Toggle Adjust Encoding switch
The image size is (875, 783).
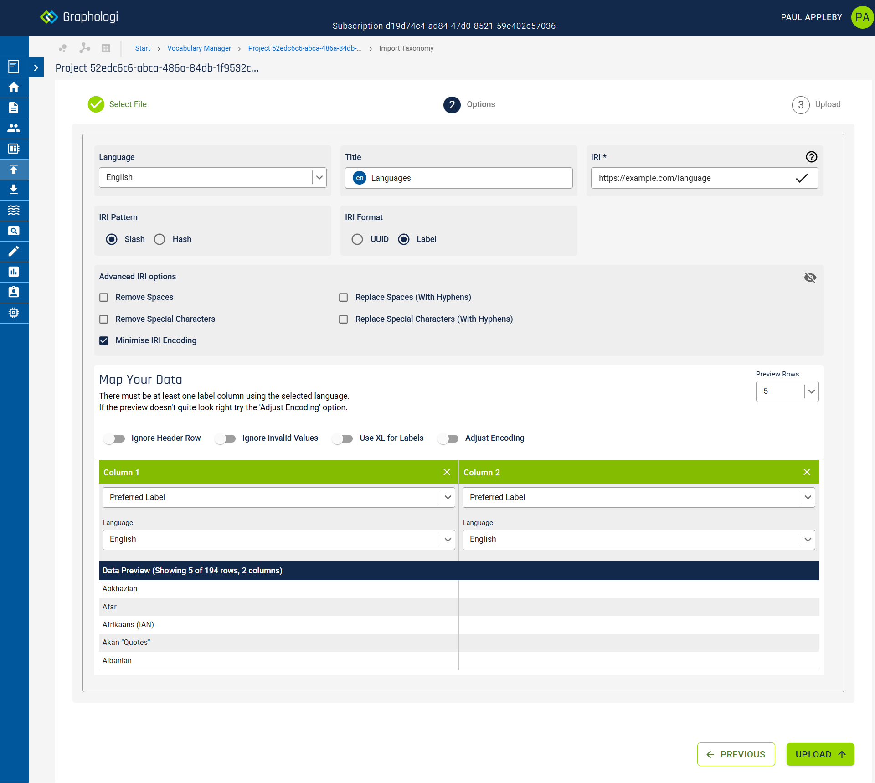click(x=448, y=438)
